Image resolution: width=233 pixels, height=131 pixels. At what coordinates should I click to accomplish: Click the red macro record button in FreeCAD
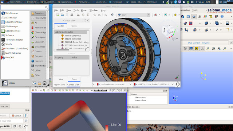coord(155,15)
